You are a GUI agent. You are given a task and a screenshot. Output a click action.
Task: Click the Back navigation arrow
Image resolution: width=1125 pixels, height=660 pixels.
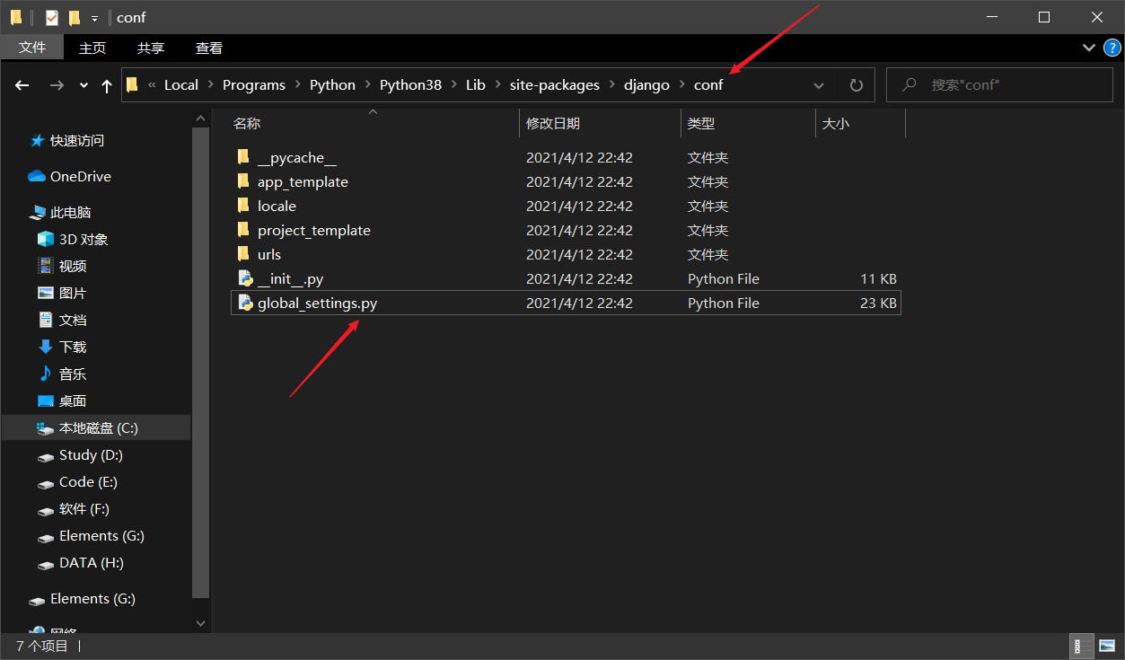pyautogui.click(x=22, y=84)
